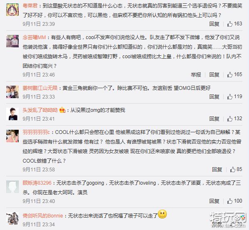249x230 pixels.
Task: Reply to the 23:58 comment
Action: 217,169
